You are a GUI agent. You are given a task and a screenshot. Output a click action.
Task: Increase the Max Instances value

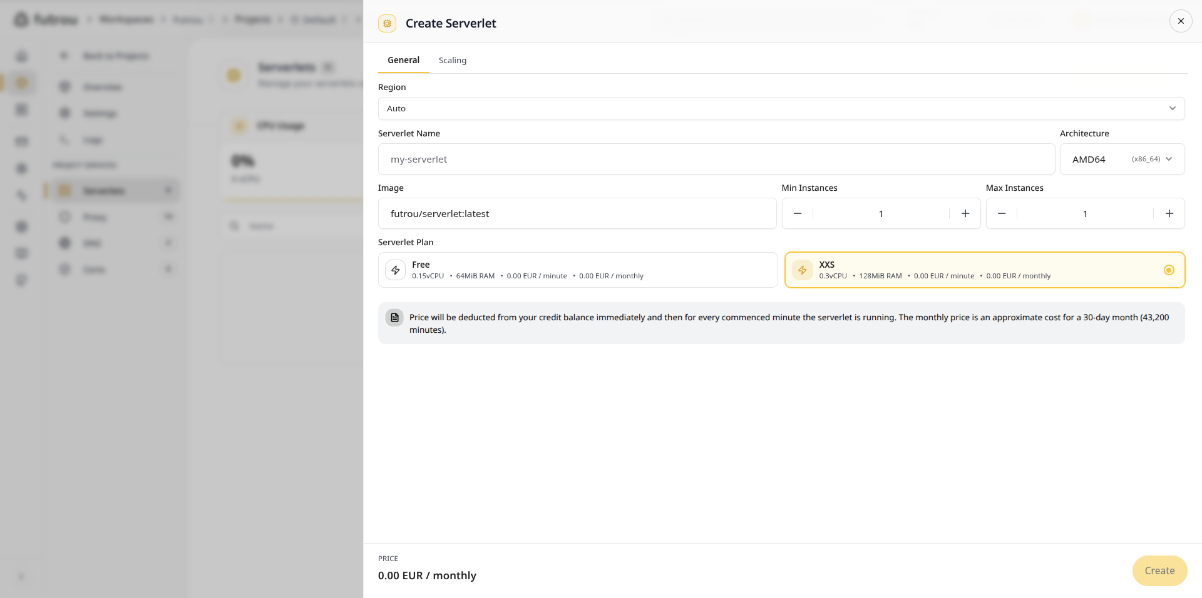1169,214
